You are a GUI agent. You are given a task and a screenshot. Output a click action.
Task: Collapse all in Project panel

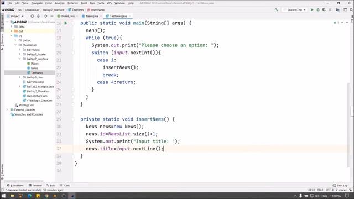tap(38, 16)
